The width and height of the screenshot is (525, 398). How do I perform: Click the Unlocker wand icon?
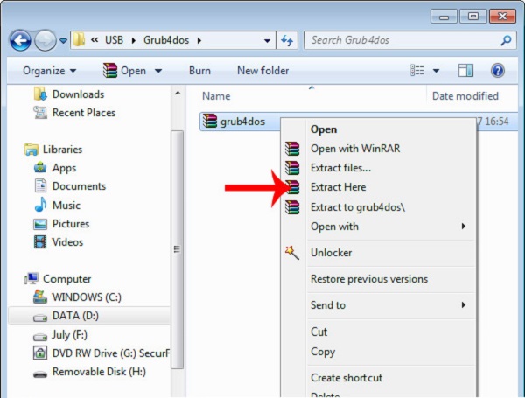tap(292, 253)
